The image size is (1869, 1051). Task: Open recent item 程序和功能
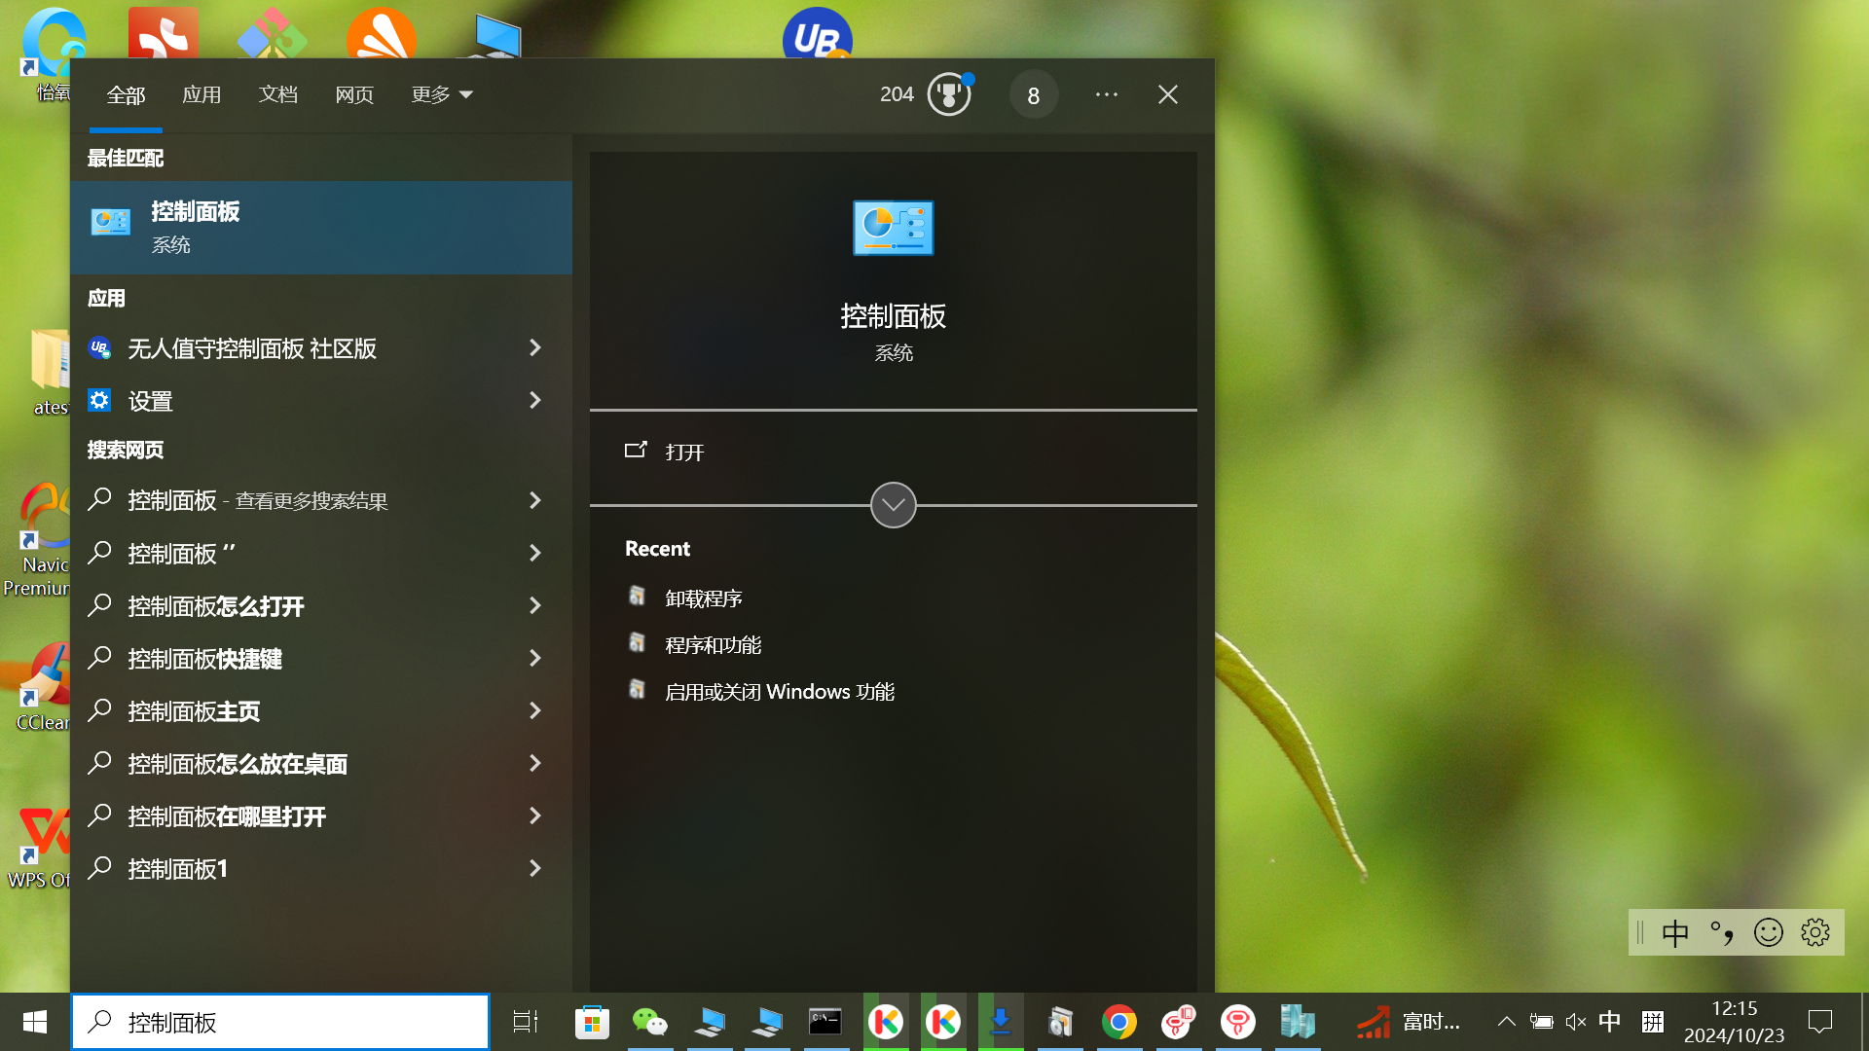pyautogui.click(x=713, y=644)
